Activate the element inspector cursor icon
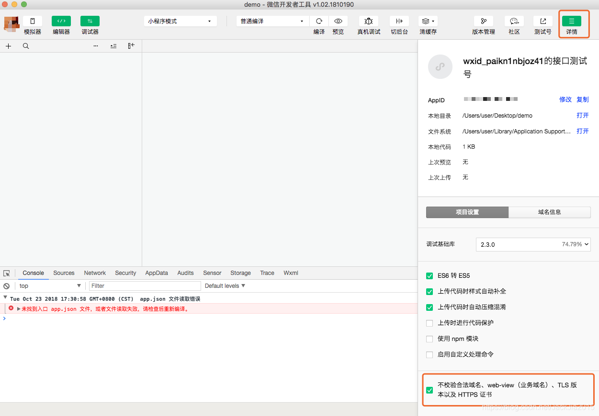 (x=7, y=273)
